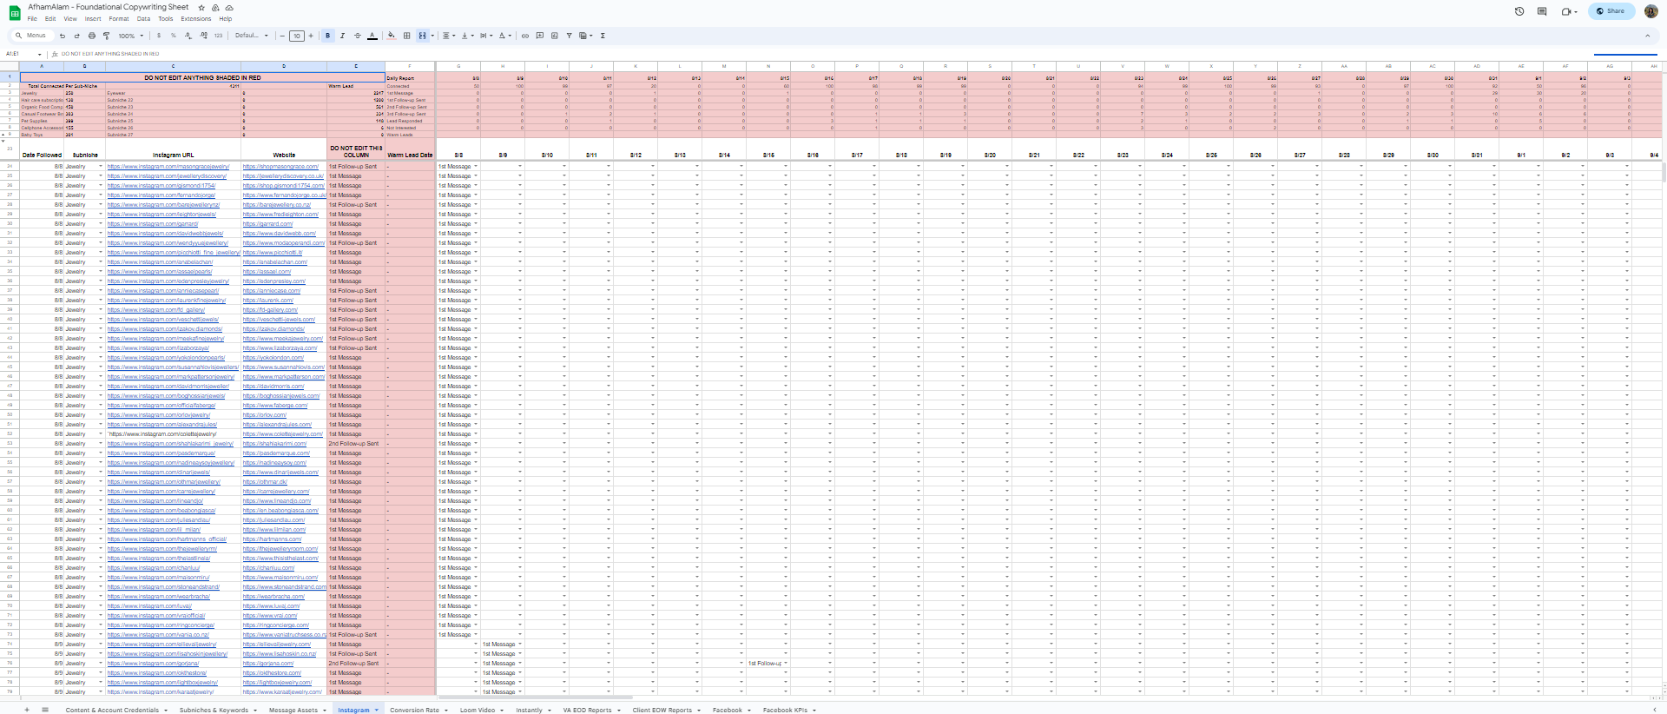1667x714 pixels.
Task: Expand merge type dropdown arrow
Action: point(432,36)
